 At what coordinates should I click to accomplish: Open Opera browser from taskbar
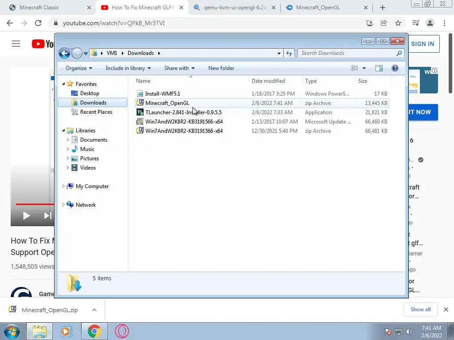coord(121,331)
